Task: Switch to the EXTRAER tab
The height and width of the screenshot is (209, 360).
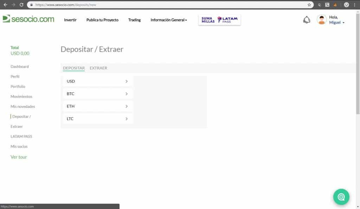Action: 98,68
